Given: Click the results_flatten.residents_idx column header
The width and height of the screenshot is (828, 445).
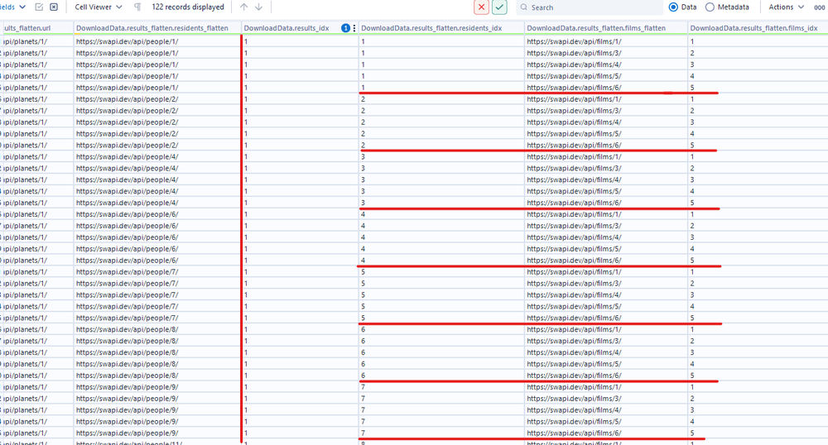Looking at the screenshot, I should click(431, 28).
